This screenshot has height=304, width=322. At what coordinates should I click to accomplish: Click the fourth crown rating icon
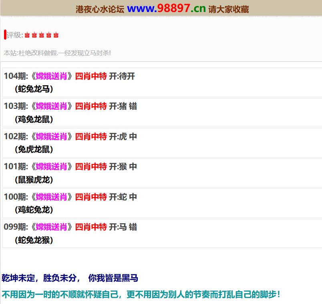click(x=49, y=35)
